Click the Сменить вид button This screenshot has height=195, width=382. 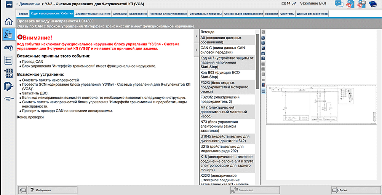click(x=255, y=190)
